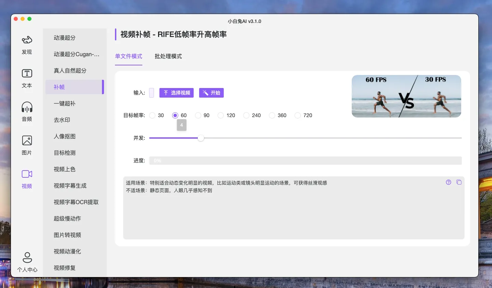
Task: Open 视频上色 in the sidebar
Action: pos(75,169)
